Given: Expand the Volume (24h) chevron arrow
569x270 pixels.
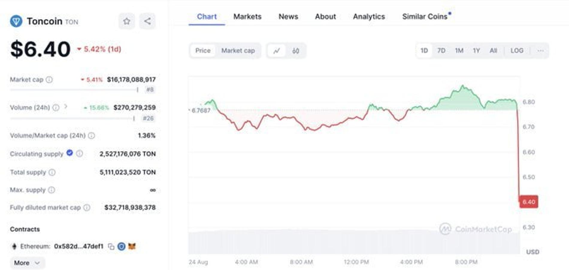Looking at the screenshot, I should click(66, 107).
